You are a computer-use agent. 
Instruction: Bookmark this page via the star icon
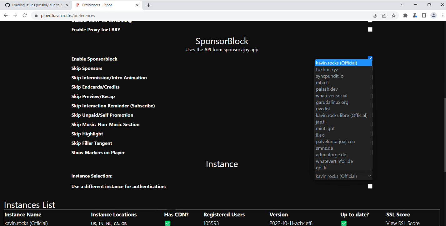tap(393, 15)
